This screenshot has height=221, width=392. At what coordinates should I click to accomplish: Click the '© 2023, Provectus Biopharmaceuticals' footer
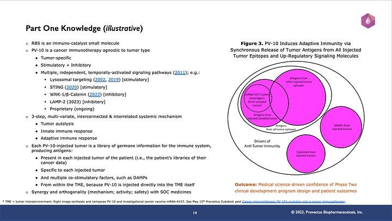click(x=327, y=212)
